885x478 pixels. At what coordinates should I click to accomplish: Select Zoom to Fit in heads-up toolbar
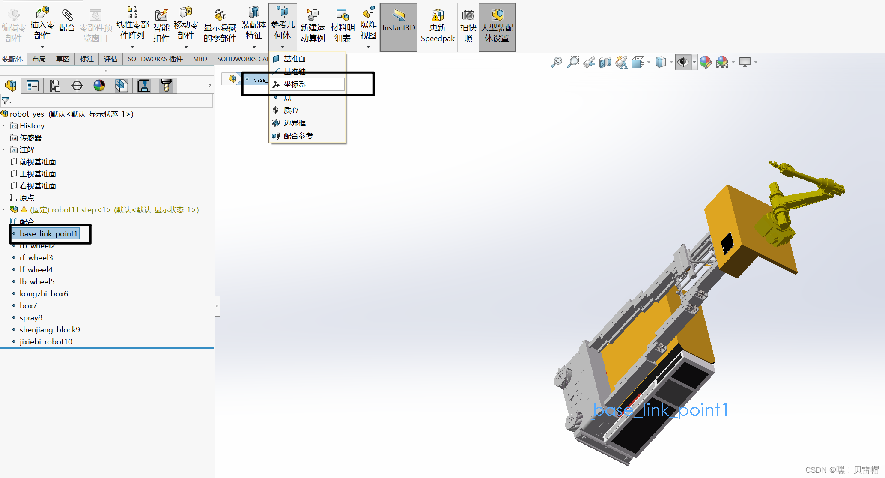coord(556,62)
